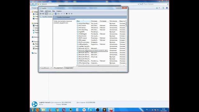Toggle the console tree toolbar button
Image resolution: width=199 pixels, height=112 pixels.
(47, 14)
